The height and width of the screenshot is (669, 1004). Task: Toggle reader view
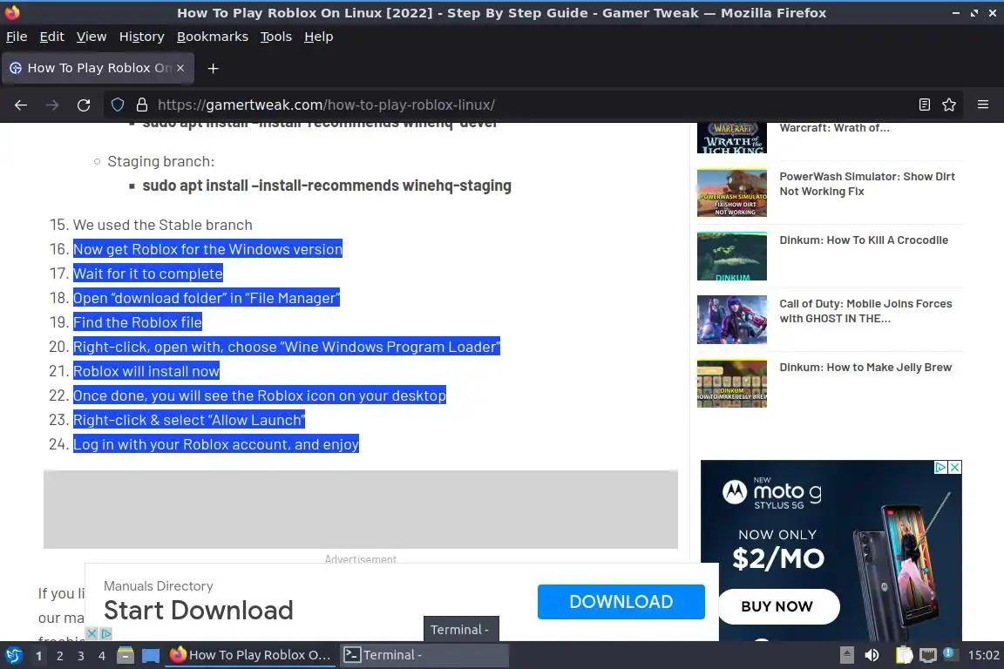click(x=924, y=105)
